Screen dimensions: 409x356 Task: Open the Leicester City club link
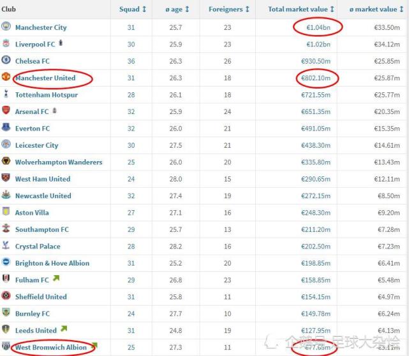coord(37,145)
